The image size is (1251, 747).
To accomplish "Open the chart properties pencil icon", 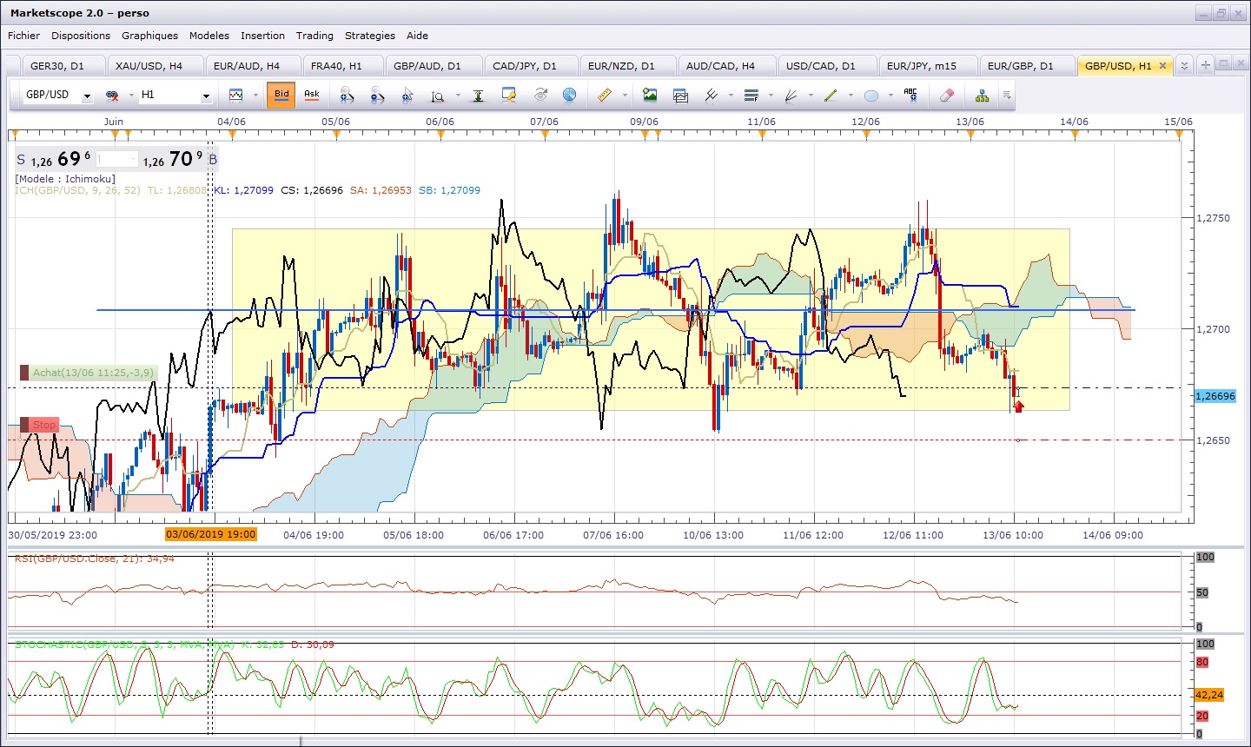I will point(509,95).
